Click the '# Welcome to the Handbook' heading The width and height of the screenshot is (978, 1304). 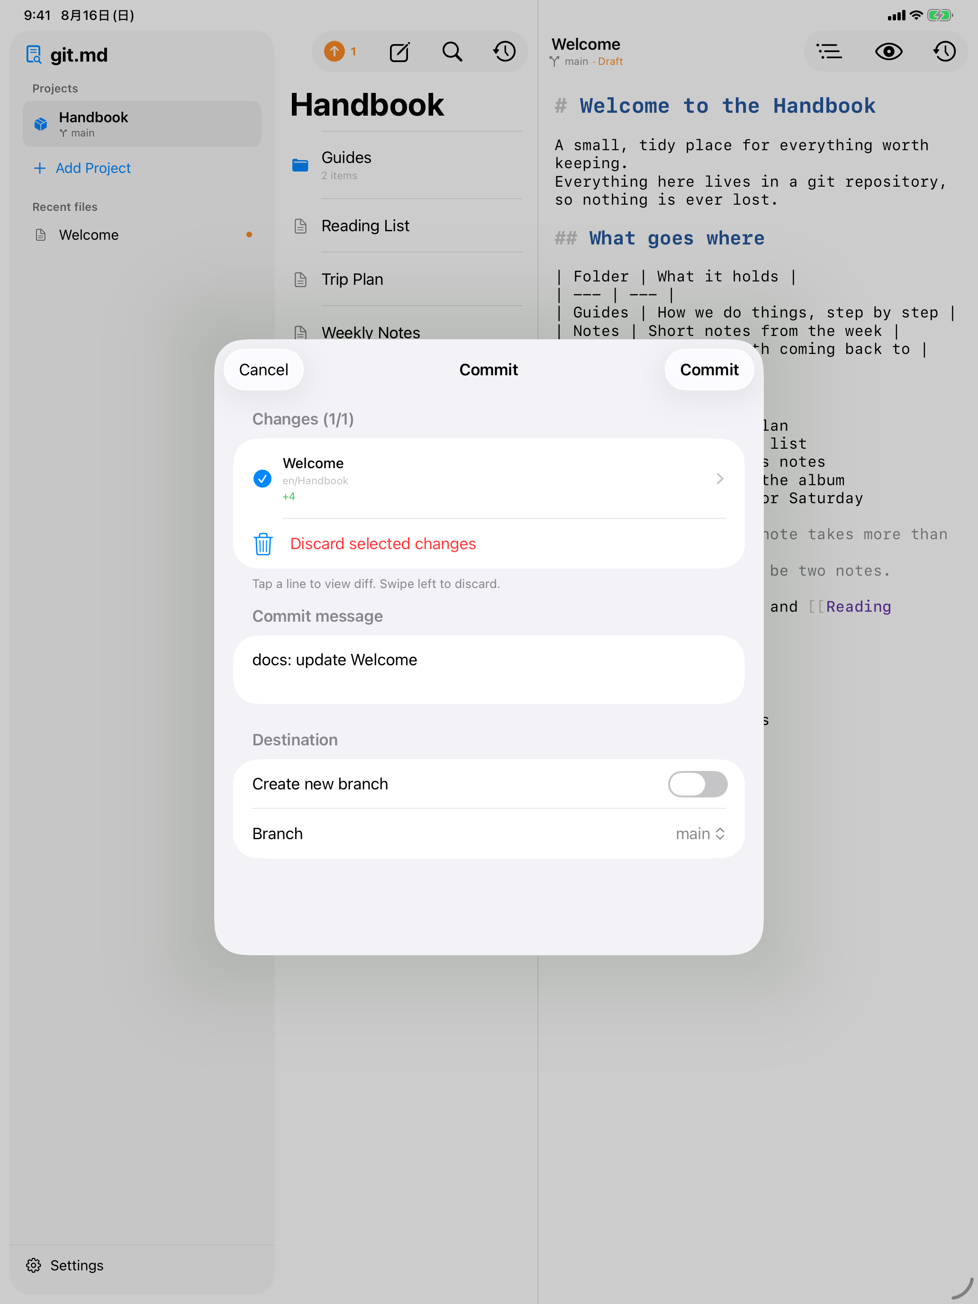[x=715, y=106]
